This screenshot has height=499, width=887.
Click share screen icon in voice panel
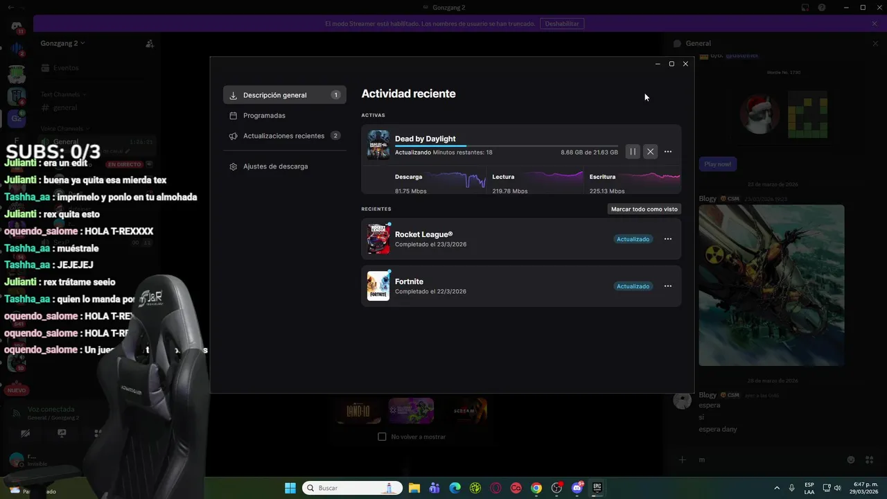[62, 433]
